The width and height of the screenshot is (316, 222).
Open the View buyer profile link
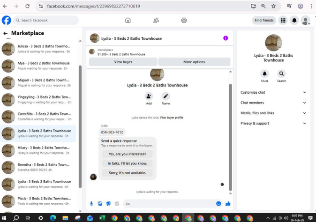172,118
